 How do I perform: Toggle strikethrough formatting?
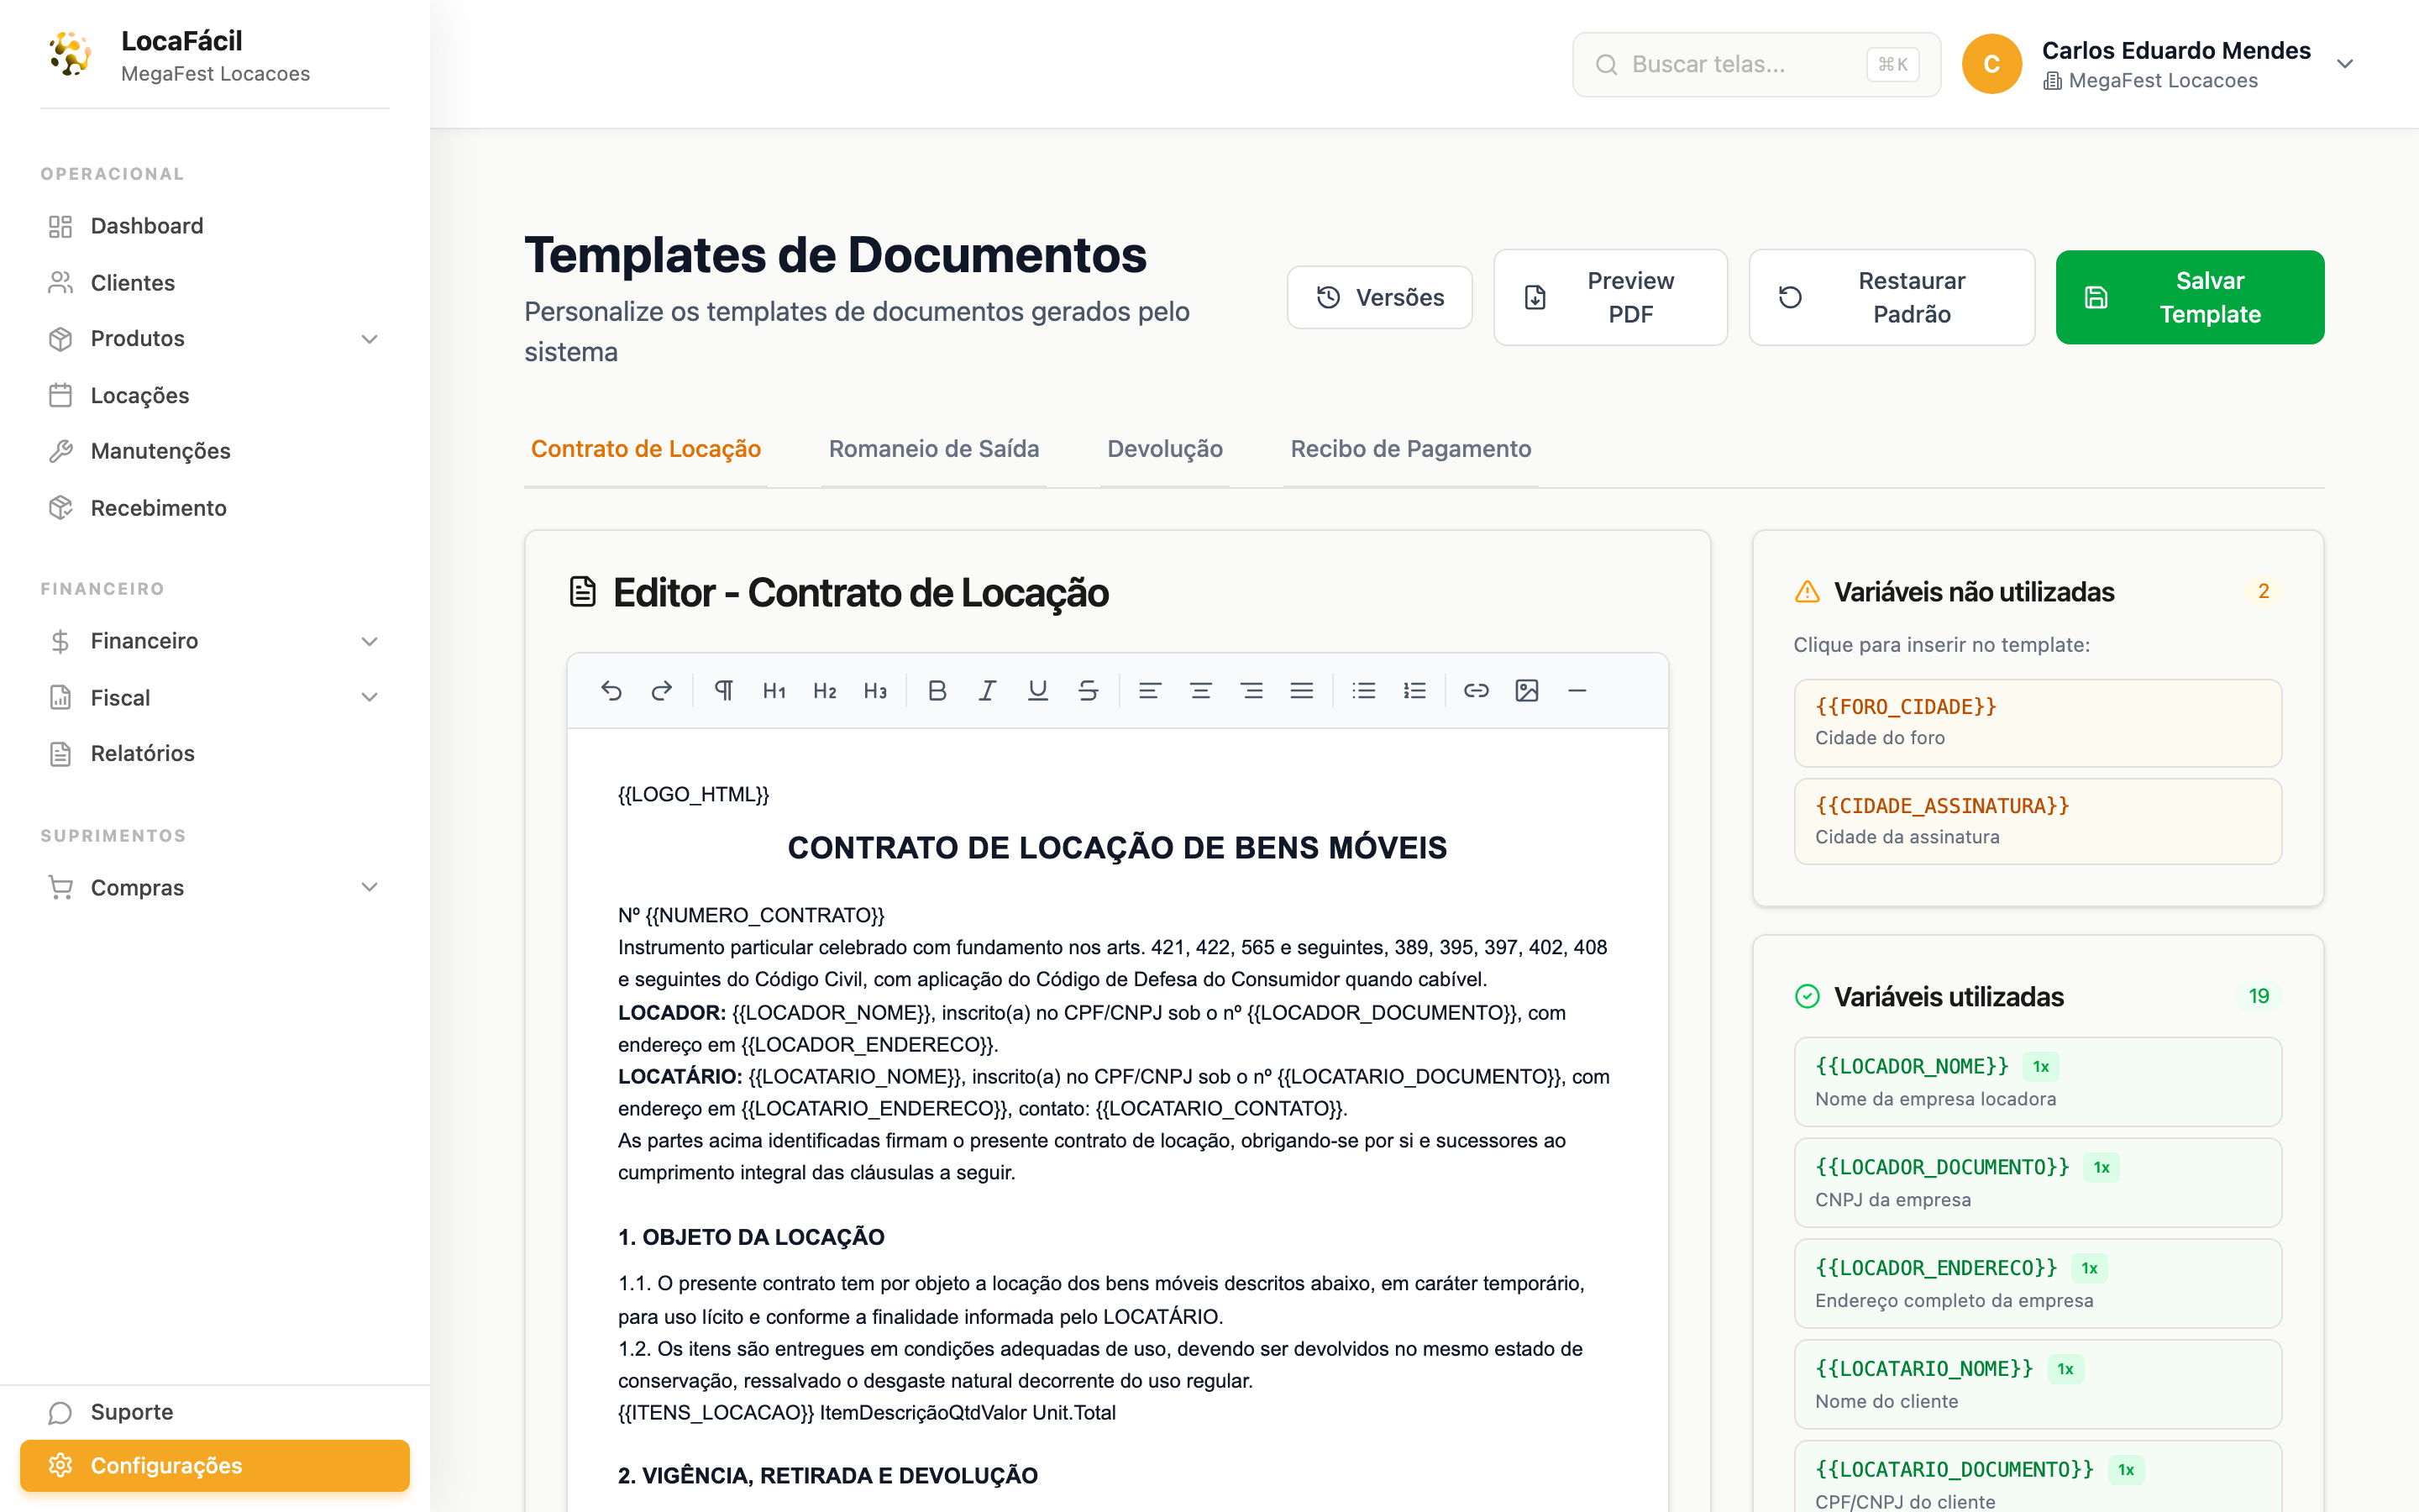tap(1089, 690)
